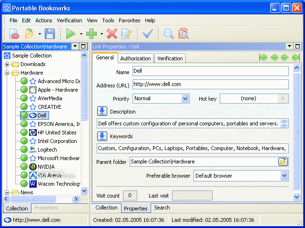Open the Actions menu
Image resolution: width=305 pixels, height=228 pixels.
coord(44,20)
